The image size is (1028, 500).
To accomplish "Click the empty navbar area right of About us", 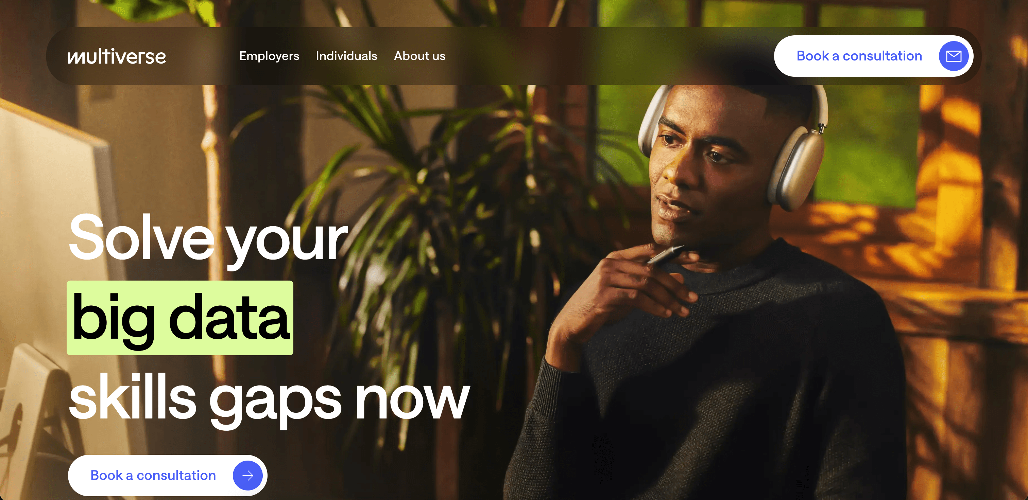I will click(606, 56).
